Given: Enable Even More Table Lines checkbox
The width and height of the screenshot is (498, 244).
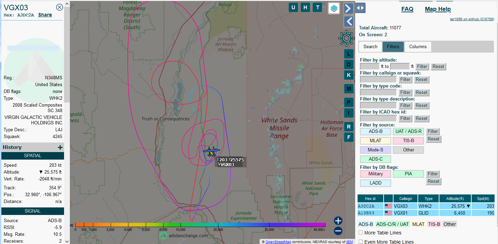Looking at the screenshot, I should tap(361, 242).
